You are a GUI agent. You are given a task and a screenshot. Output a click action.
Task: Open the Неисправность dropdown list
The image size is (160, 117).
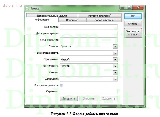(x=115, y=53)
